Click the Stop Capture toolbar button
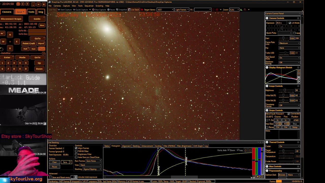 (99, 10)
